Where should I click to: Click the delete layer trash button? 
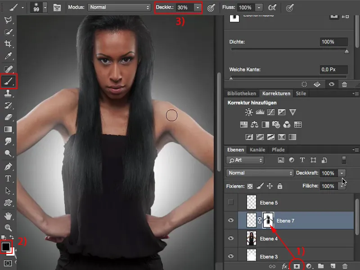click(345, 266)
